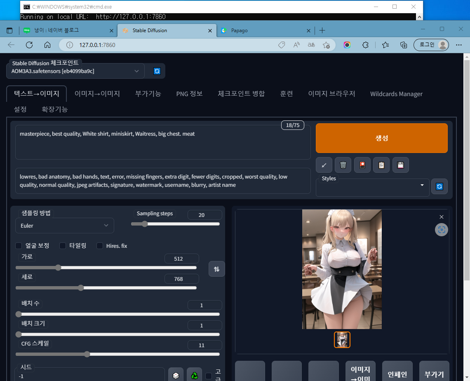
Task: Open the 훈련 tab
Action: pos(286,94)
